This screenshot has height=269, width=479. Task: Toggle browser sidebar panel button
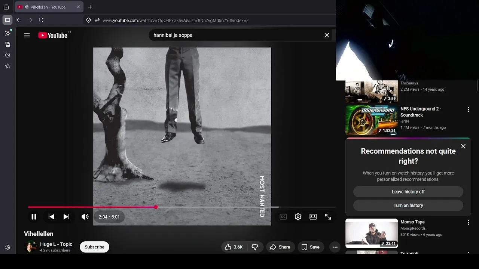click(7, 20)
